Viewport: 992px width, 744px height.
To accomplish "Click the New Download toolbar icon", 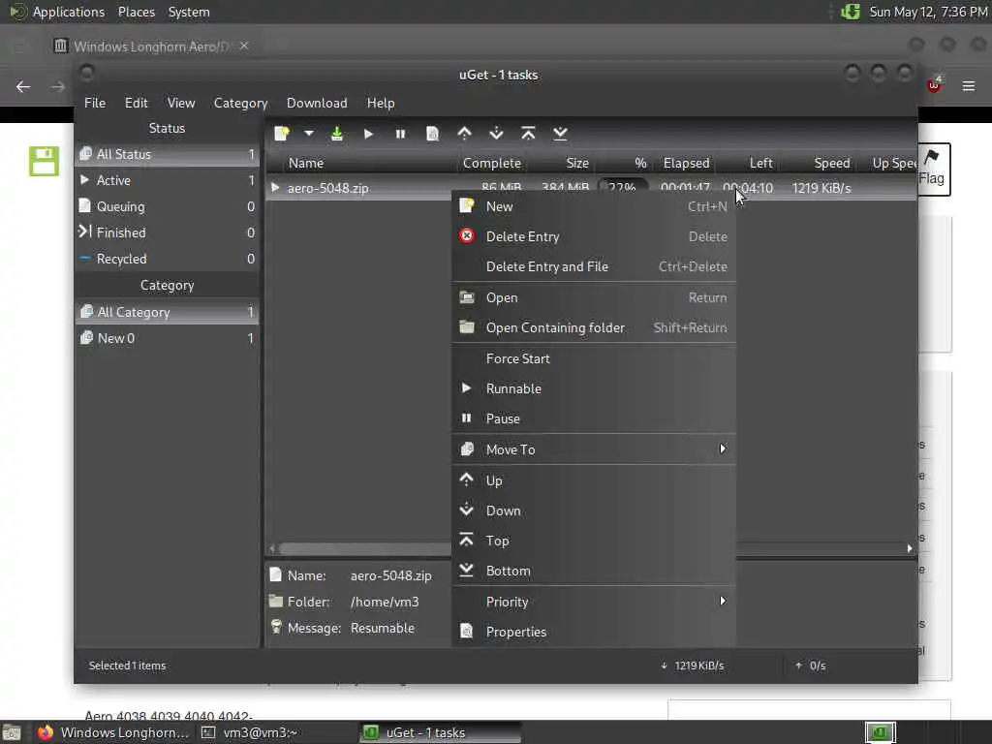I will (282, 134).
